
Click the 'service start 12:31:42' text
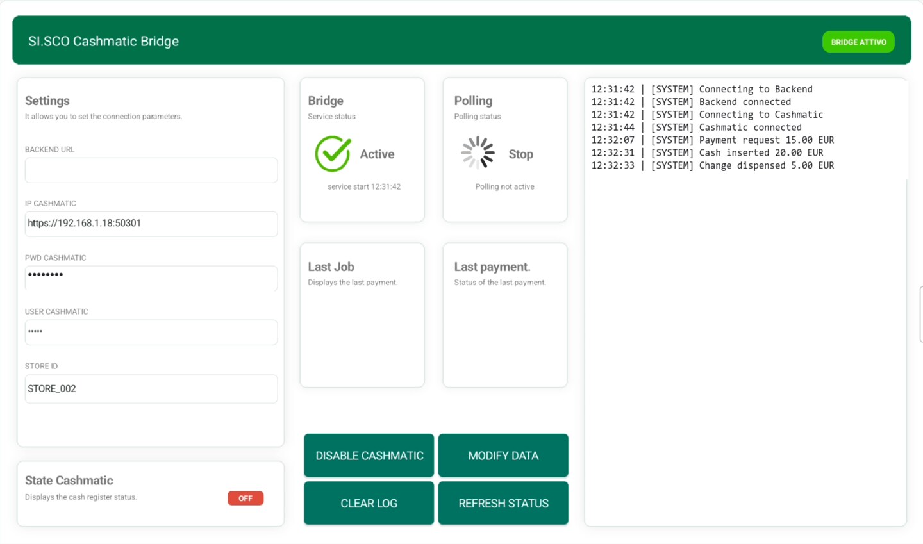tap(364, 186)
